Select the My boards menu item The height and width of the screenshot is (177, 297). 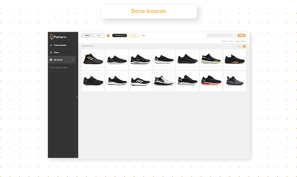tap(62, 60)
